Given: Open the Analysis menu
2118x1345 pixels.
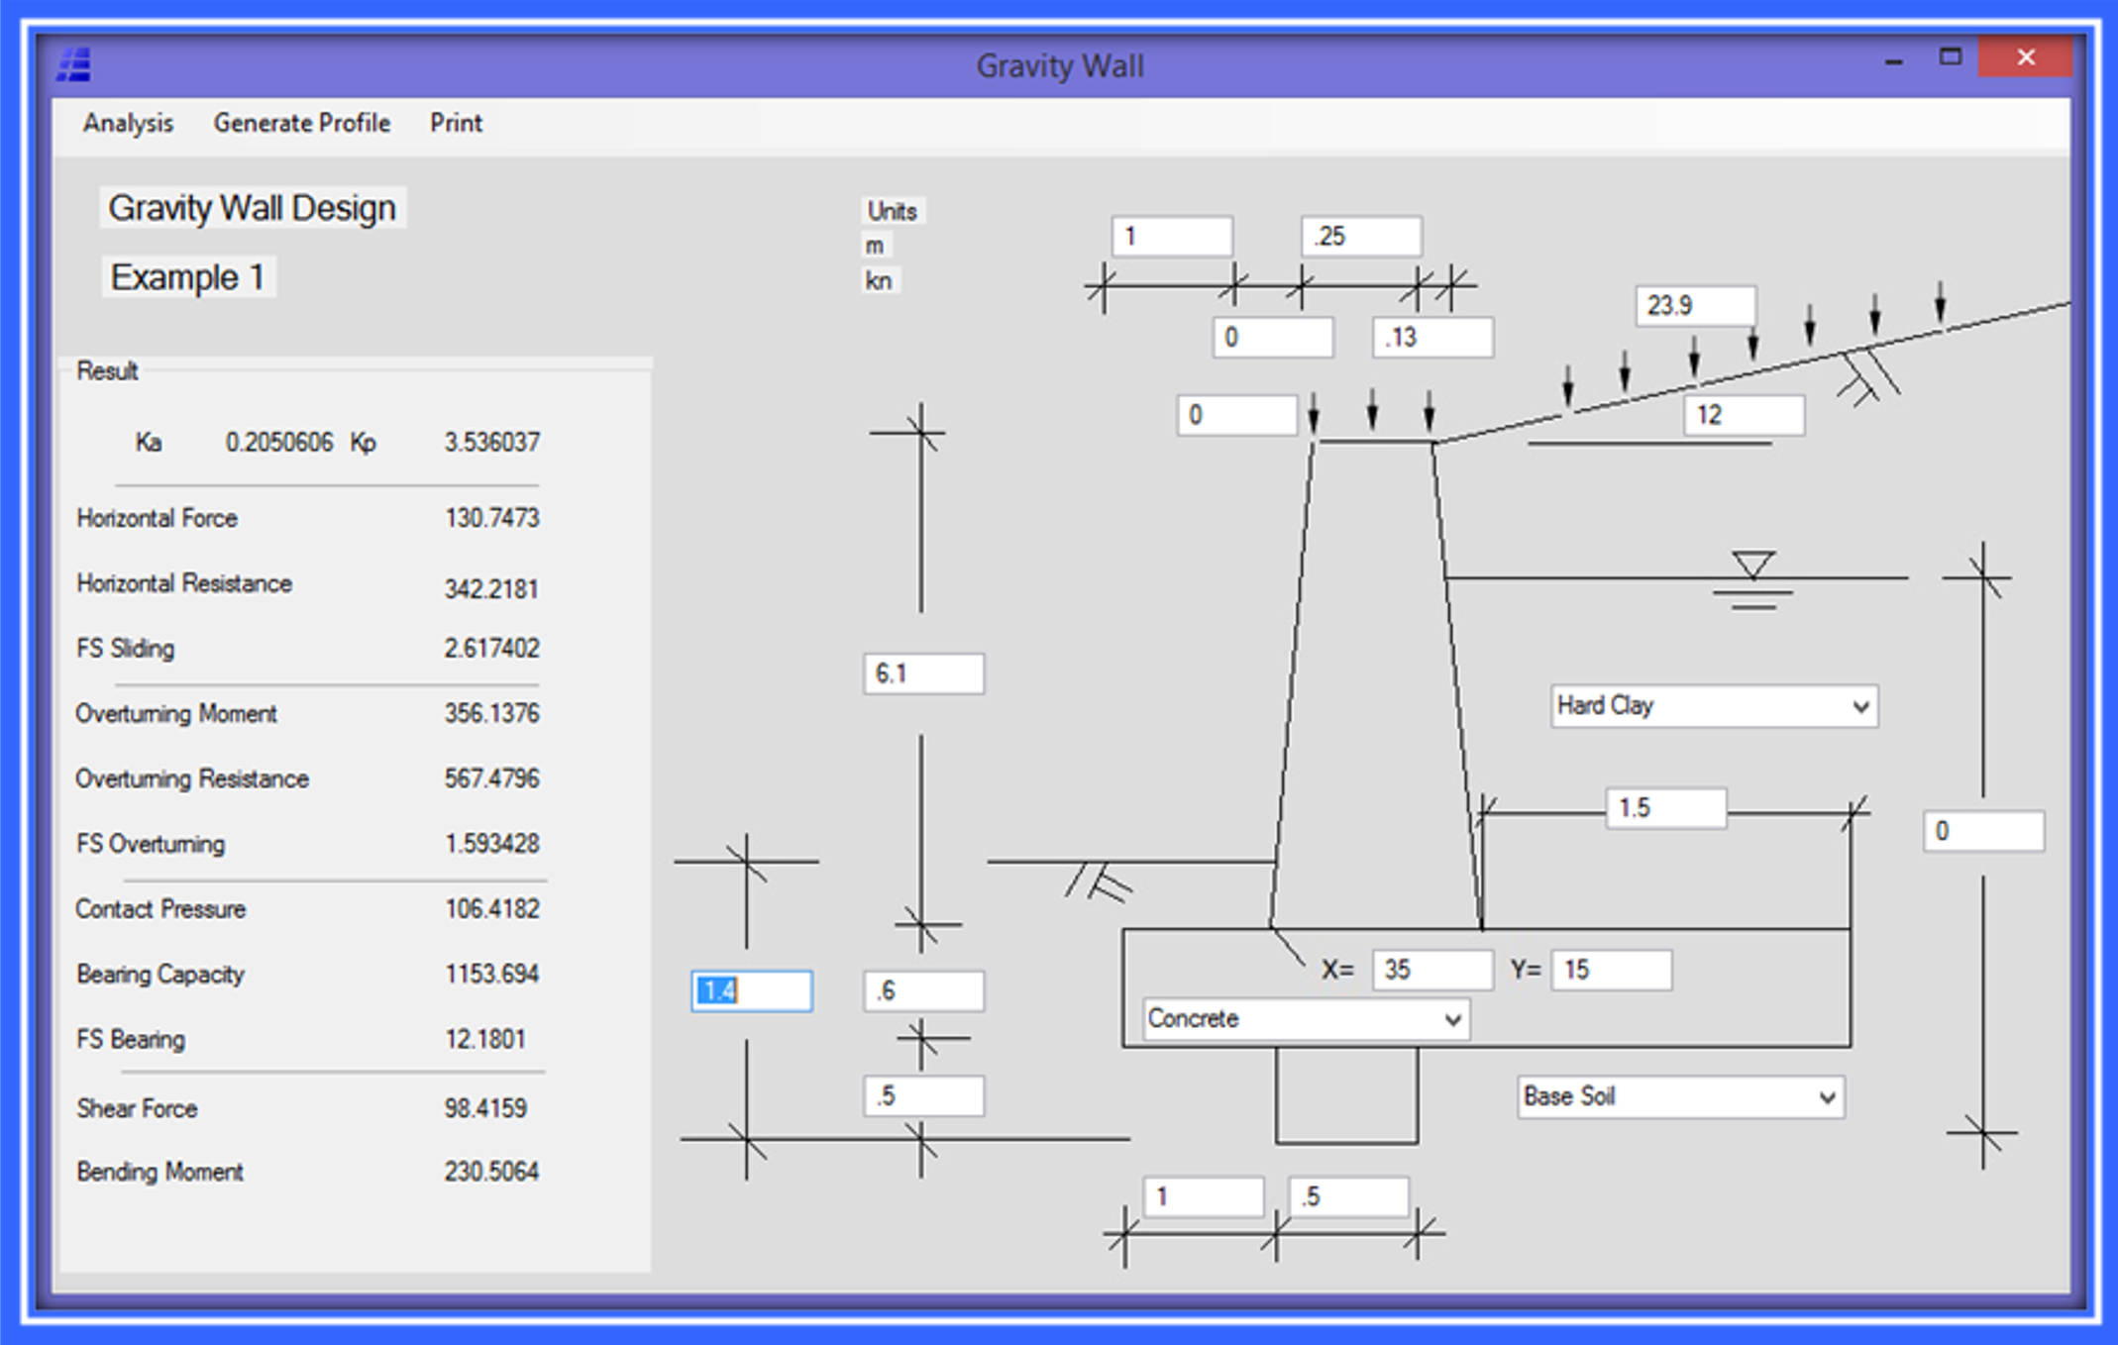Looking at the screenshot, I should (128, 123).
